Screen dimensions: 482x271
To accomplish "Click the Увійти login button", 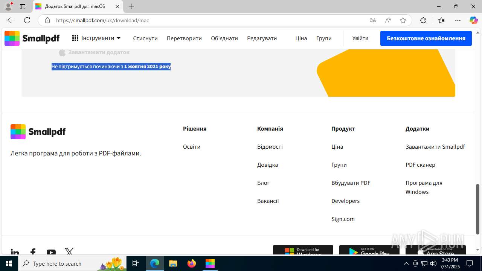I will point(360,38).
